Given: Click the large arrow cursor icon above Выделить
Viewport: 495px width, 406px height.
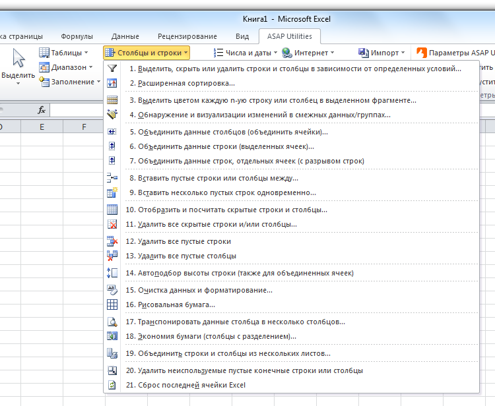Looking at the screenshot, I should click(x=18, y=58).
